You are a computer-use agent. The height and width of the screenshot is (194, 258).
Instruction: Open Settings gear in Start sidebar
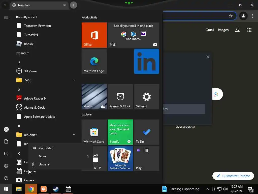6,166
